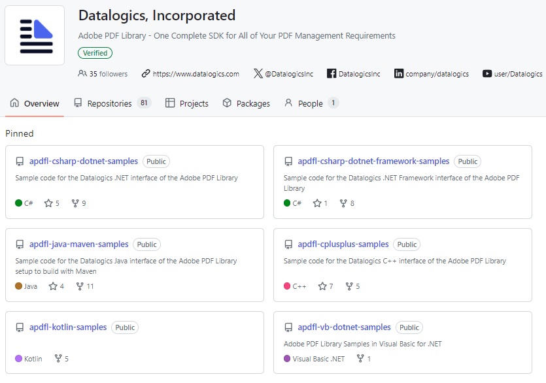Viewport: 546px width, 383px height.
Task: Open the 35 followers list
Action: coord(103,74)
